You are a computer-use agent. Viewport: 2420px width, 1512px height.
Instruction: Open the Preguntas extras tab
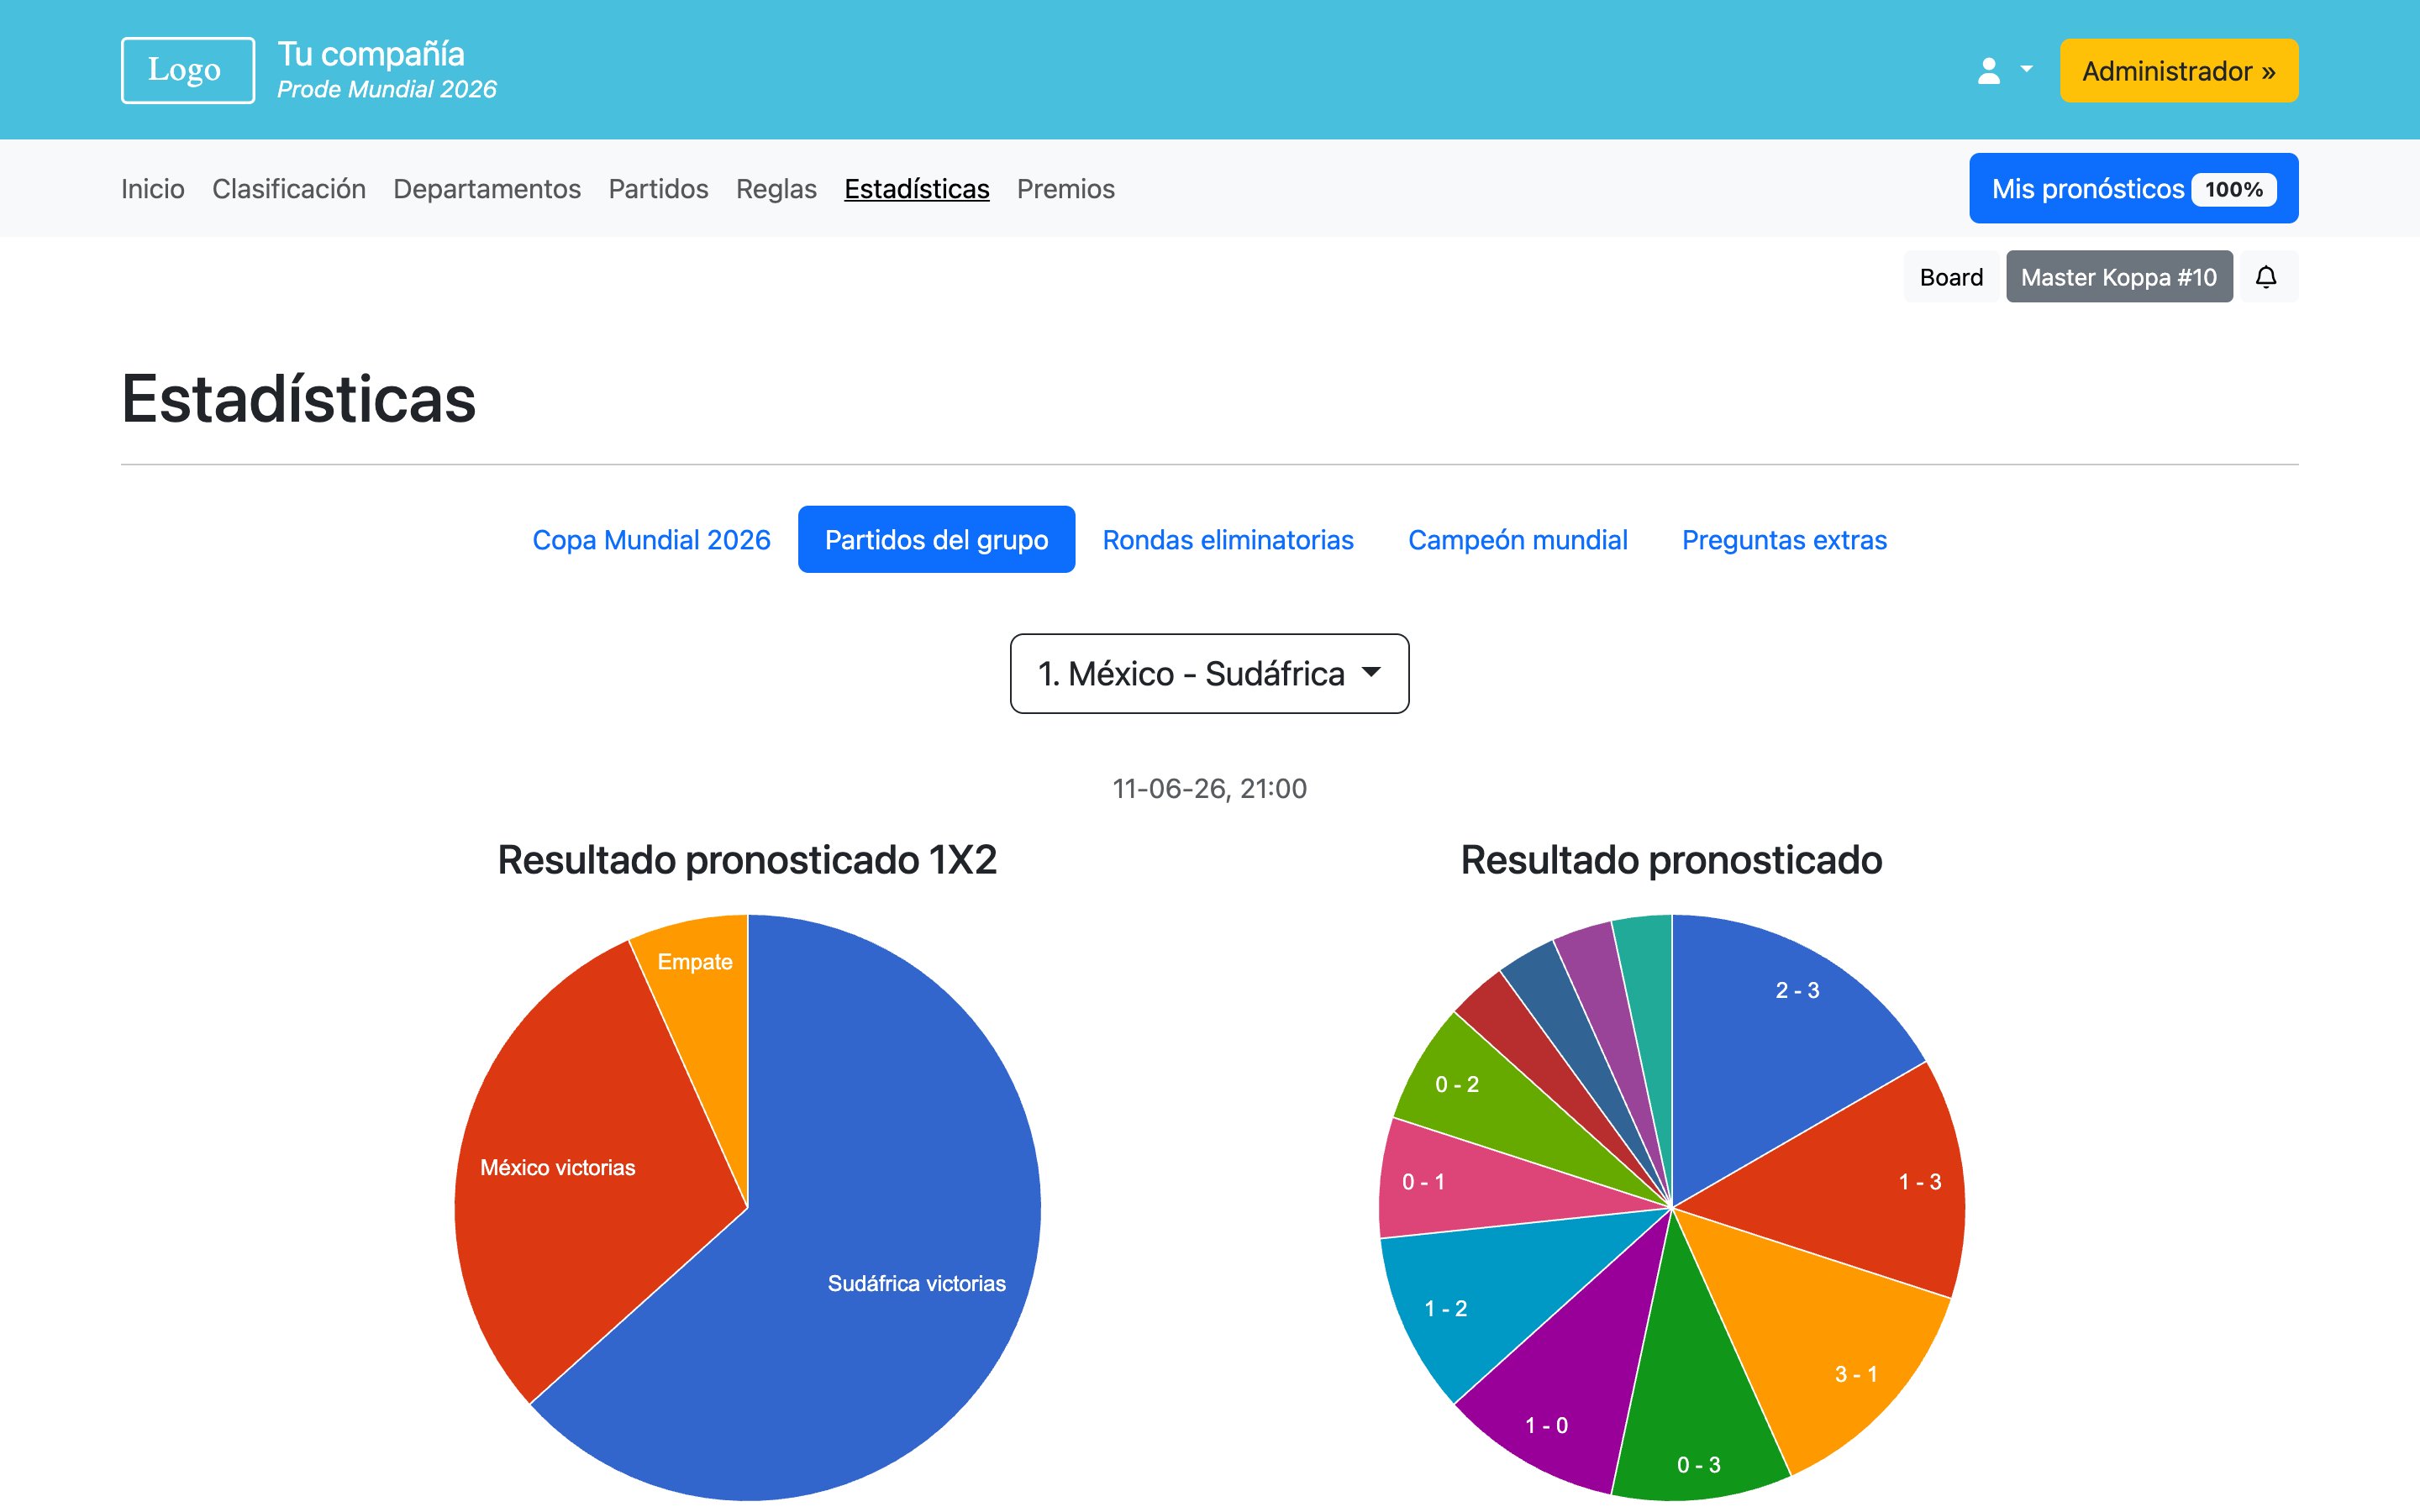point(1783,540)
